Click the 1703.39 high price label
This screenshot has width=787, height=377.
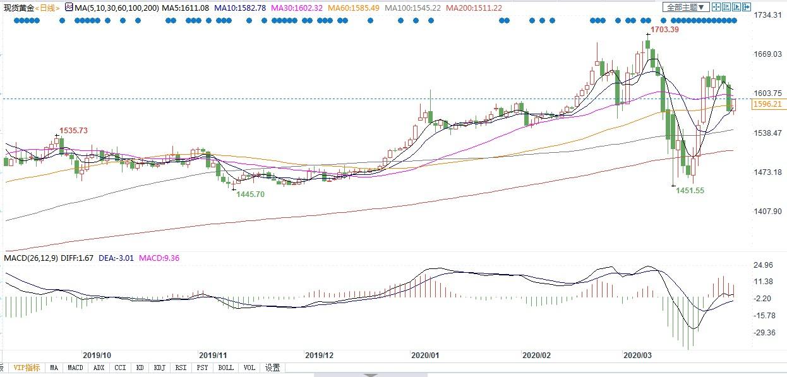click(664, 29)
